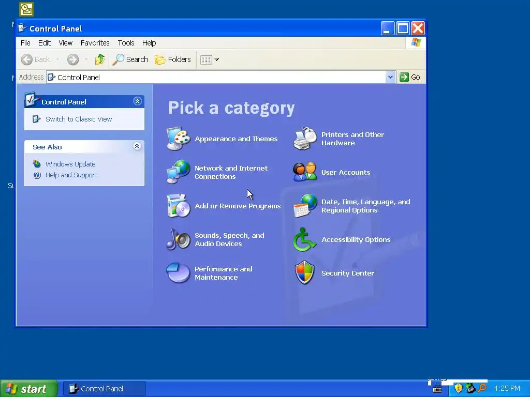530x397 pixels.
Task: Click the "Date, Time, Language, and Regional Options" text
Action: point(366,206)
